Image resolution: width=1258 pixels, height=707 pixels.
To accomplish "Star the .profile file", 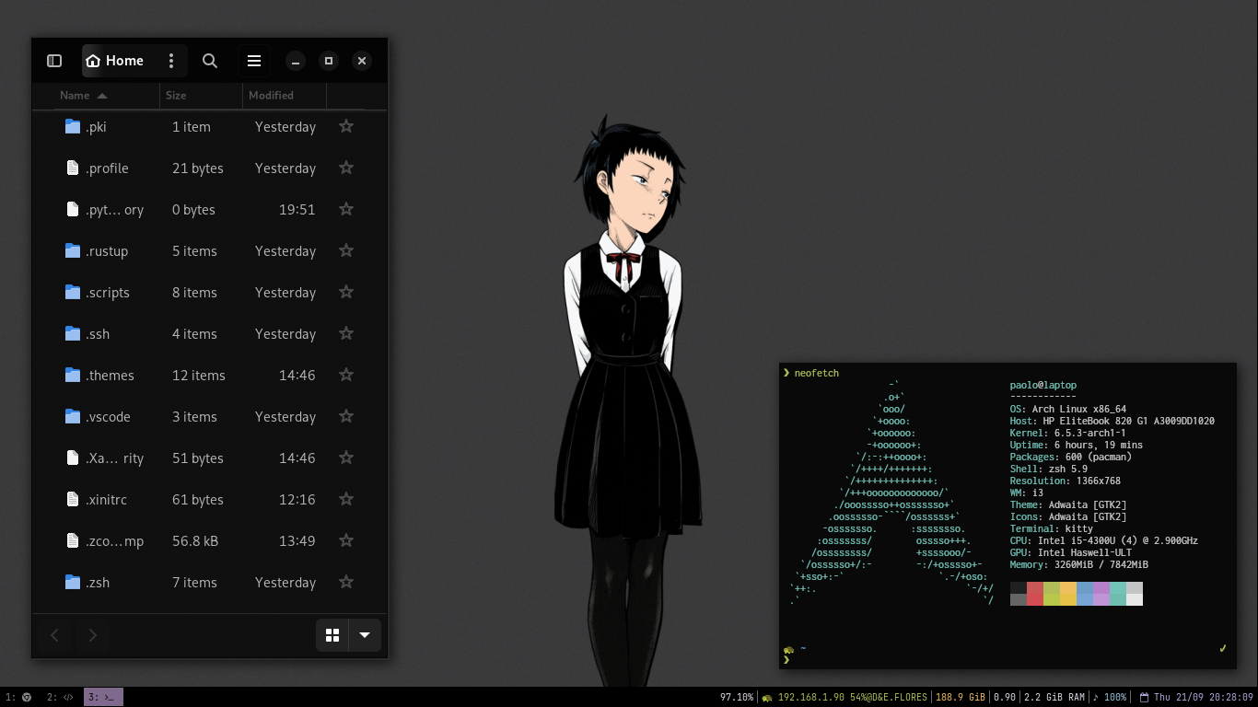I will (346, 168).
